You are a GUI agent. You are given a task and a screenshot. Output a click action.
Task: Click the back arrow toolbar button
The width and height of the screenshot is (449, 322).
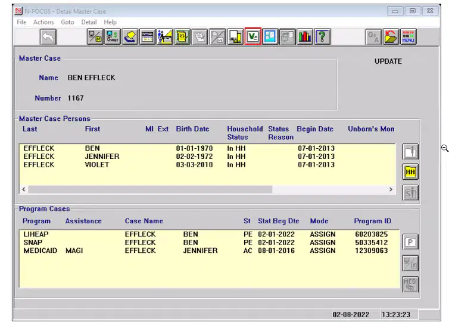[x=48, y=37]
